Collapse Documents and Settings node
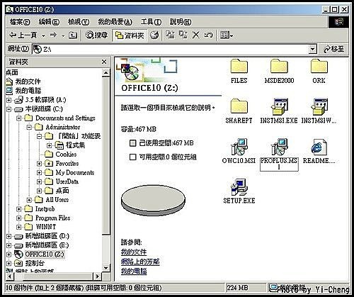354x297 pixels. tap(19, 118)
